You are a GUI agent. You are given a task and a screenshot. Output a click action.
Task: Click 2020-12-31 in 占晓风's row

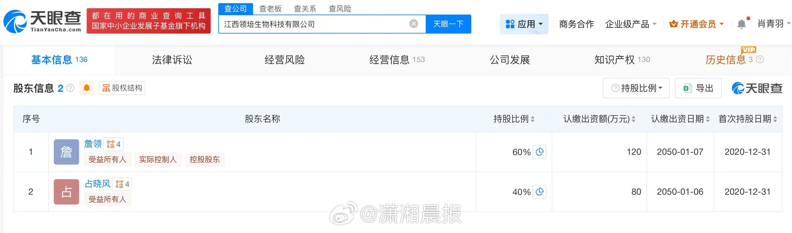coord(748,192)
